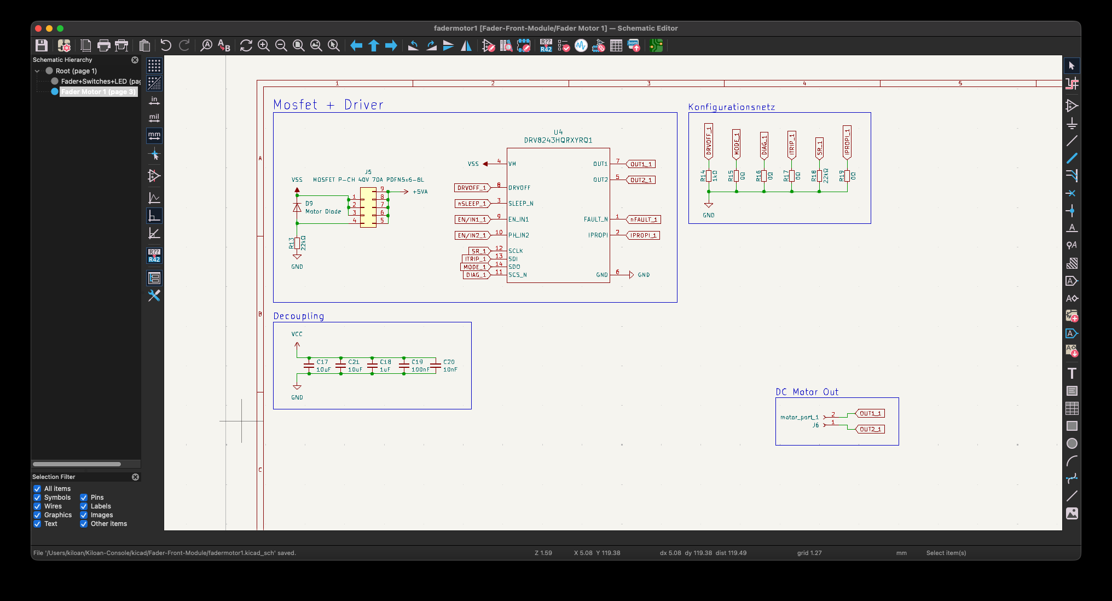Click the Mirror horizontally icon
1112x601 pixels.
466,45
